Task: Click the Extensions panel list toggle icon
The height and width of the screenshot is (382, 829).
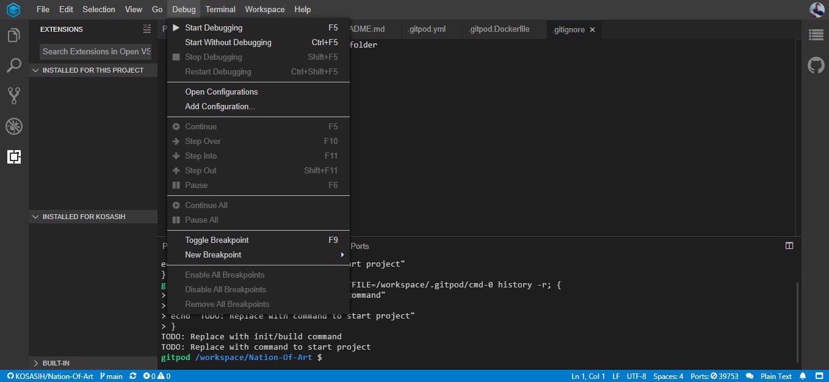Action: 147,29
